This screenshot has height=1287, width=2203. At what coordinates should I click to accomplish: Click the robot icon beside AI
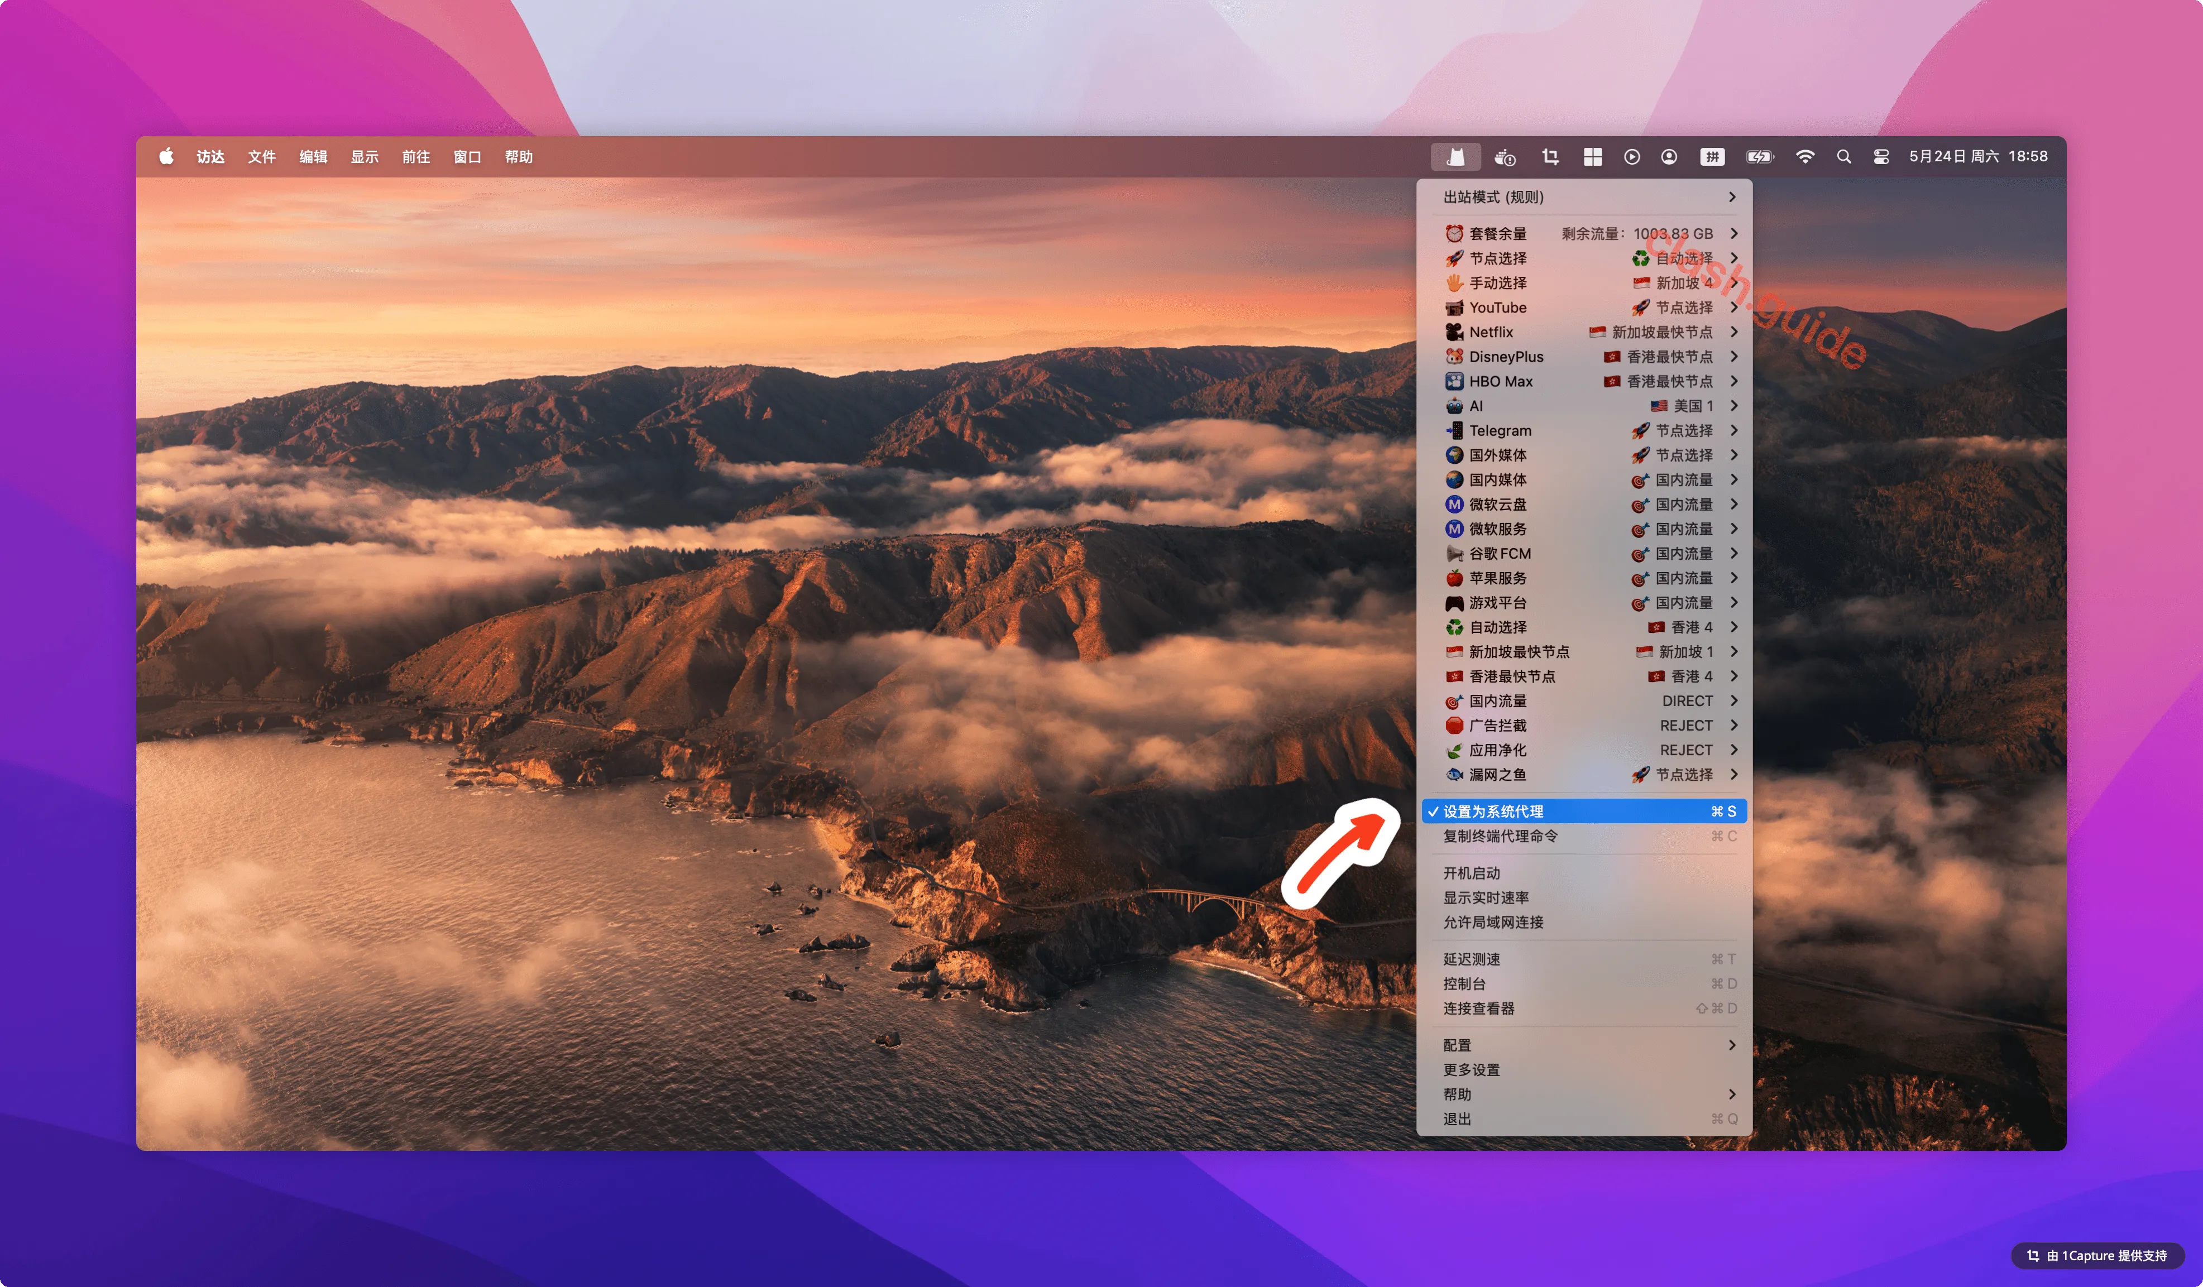[1454, 405]
